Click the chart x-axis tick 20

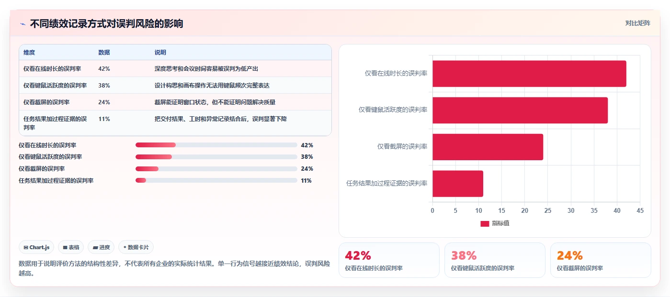click(x=525, y=211)
